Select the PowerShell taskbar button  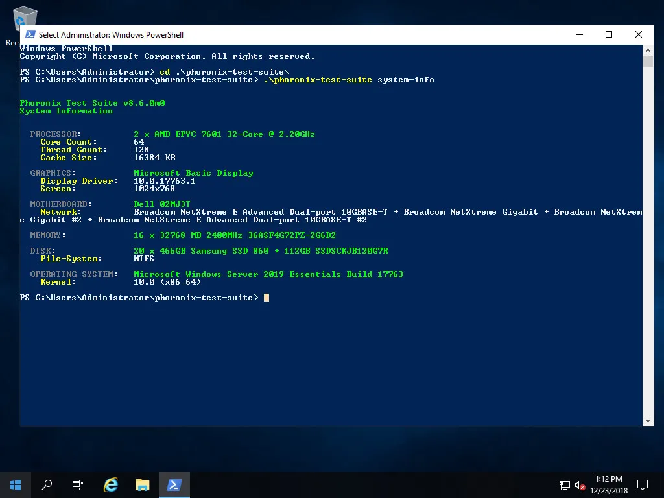174,485
